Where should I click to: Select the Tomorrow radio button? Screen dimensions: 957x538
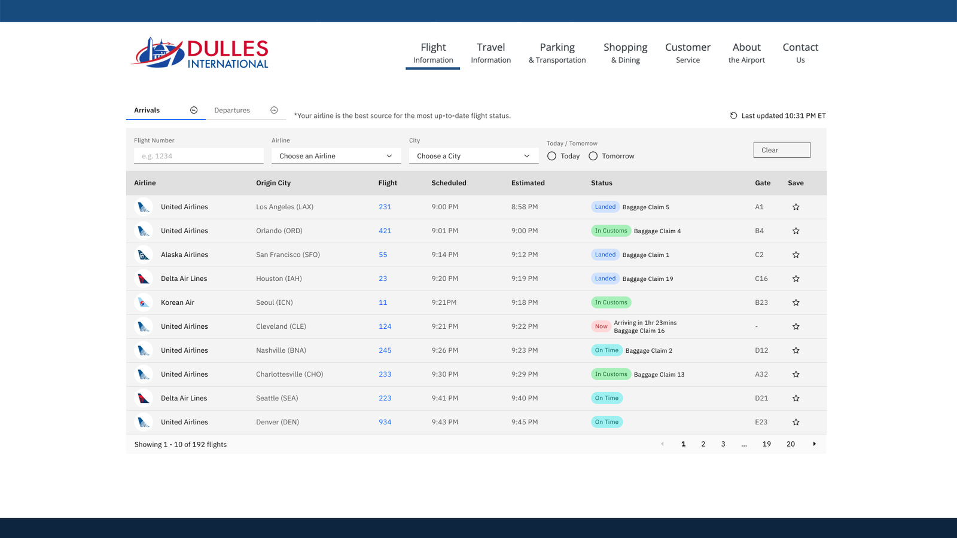coord(593,156)
